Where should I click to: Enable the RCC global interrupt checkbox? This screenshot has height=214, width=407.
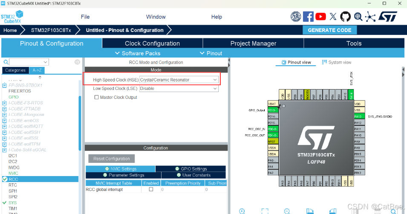click(151, 189)
